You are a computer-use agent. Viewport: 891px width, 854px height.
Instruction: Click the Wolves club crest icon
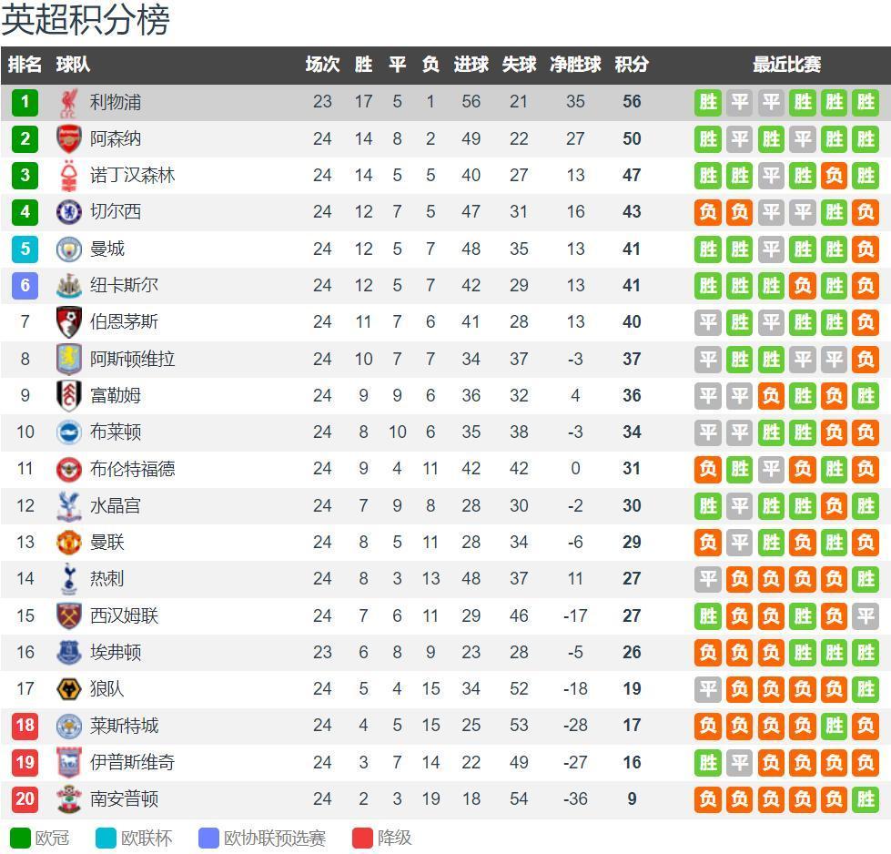pos(68,689)
